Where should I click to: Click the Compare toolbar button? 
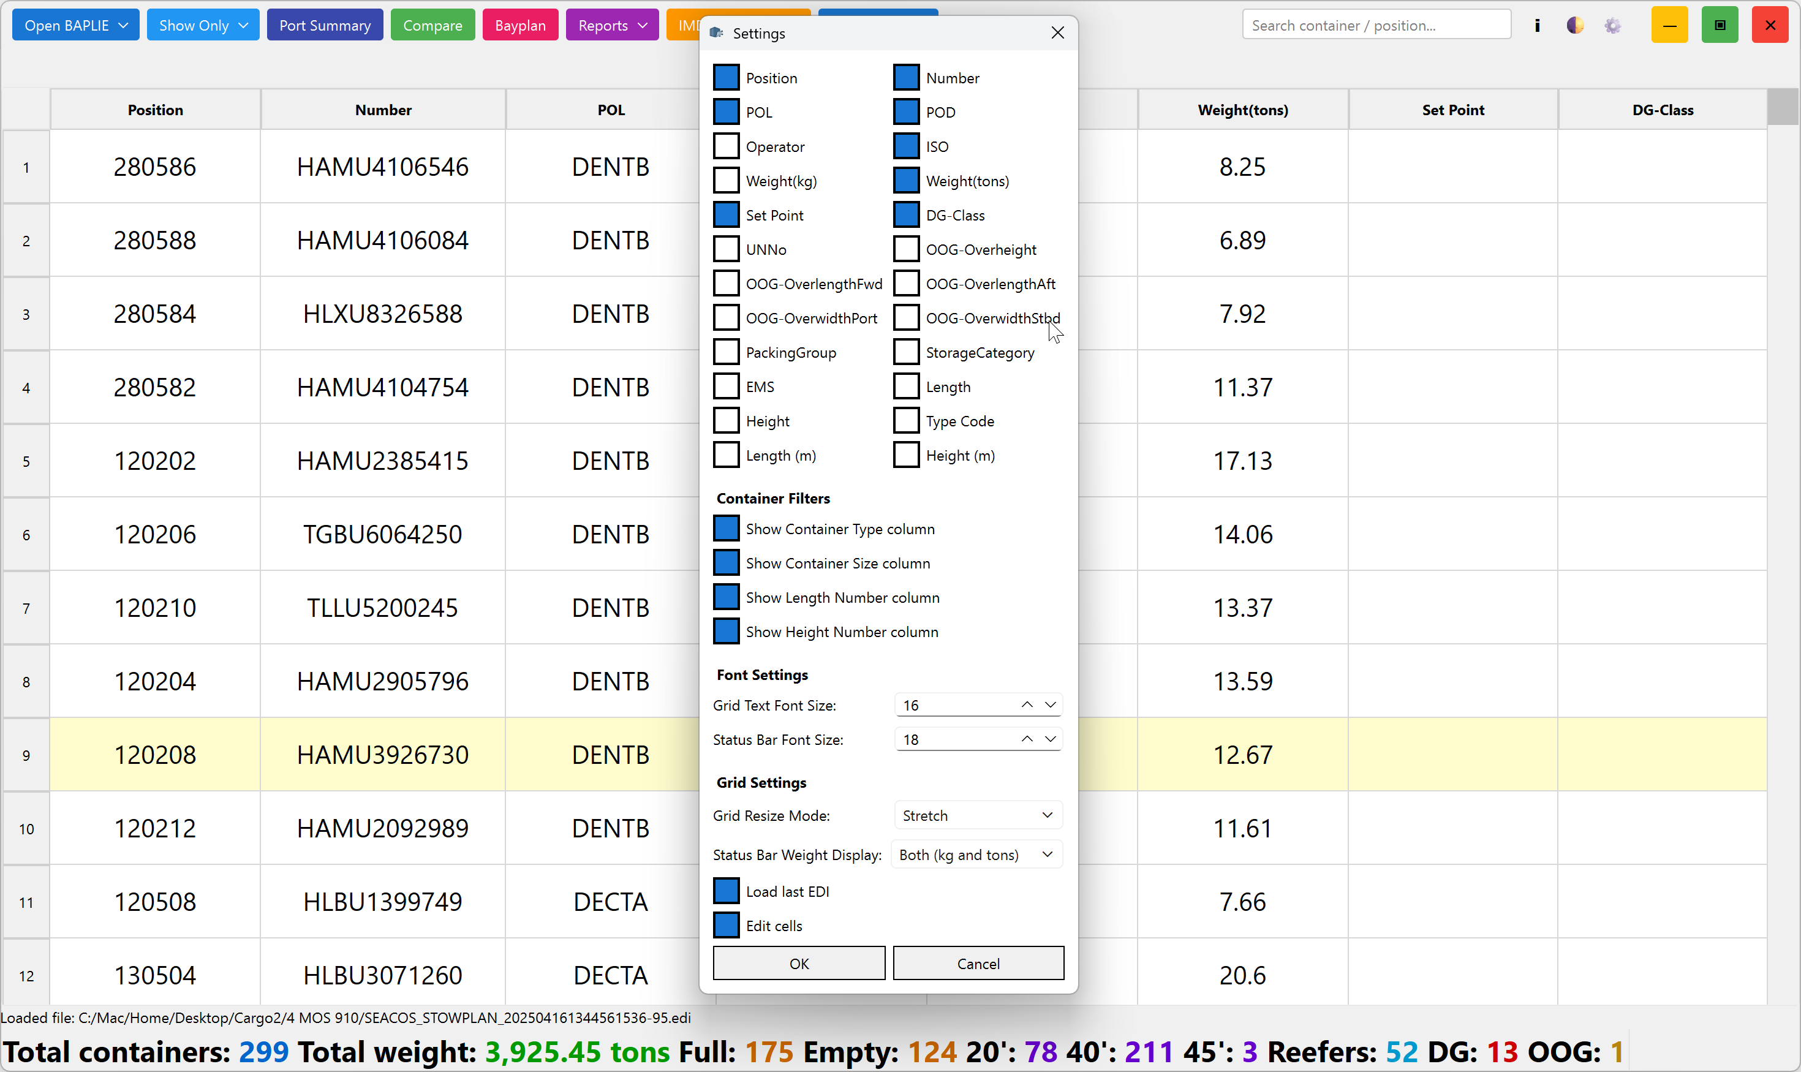tap(432, 25)
